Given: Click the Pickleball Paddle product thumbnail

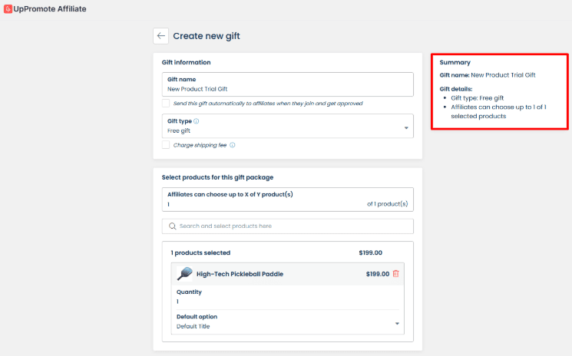Looking at the screenshot, I should tap(184, 274).
